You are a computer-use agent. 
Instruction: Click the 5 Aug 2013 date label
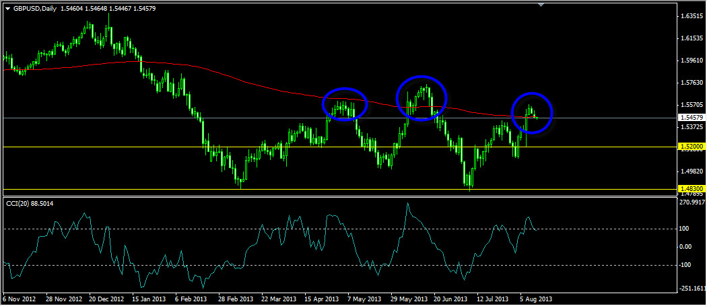(536, 299)
